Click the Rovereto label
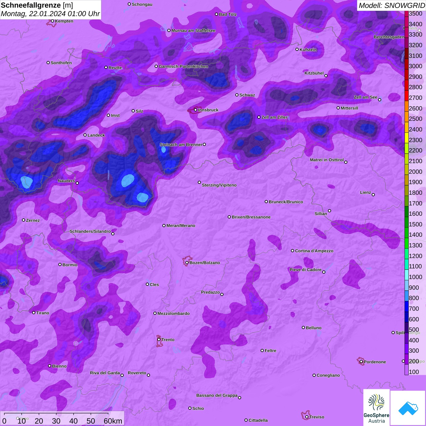This screenshot has width=426, height=426. pos(137,373)
